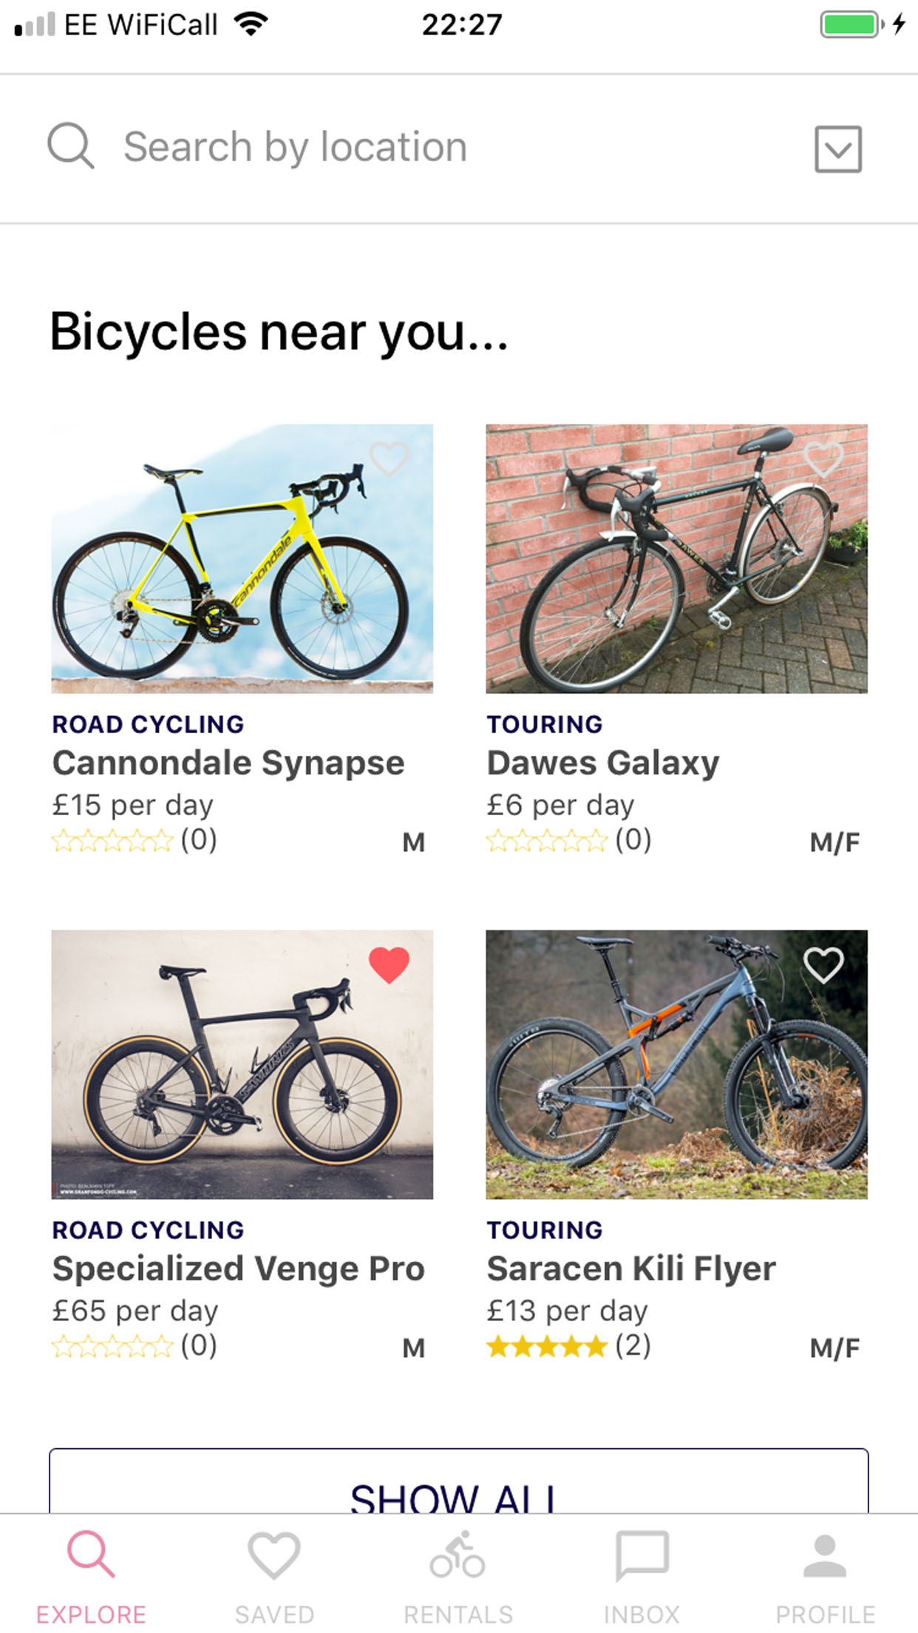This screenshot has height=1633, width=918.
Task: View the Specialized Venge Pro photo
Action: coord(242,1064)
